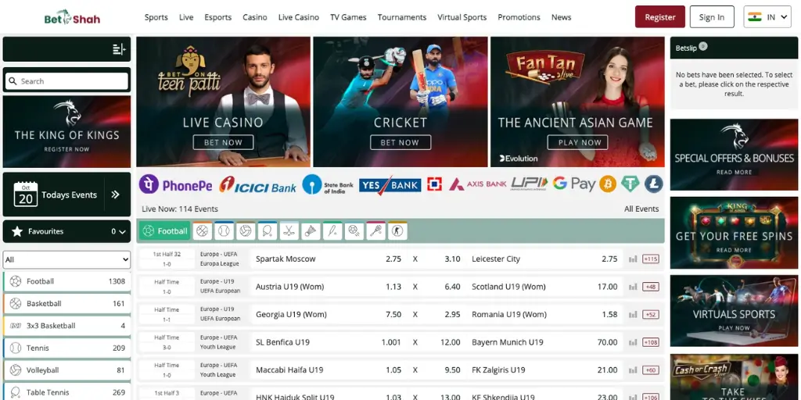This screenshot has height=400, width=801.
Task: Expand +52 more markets for Georgia U19
Action: 650,315
